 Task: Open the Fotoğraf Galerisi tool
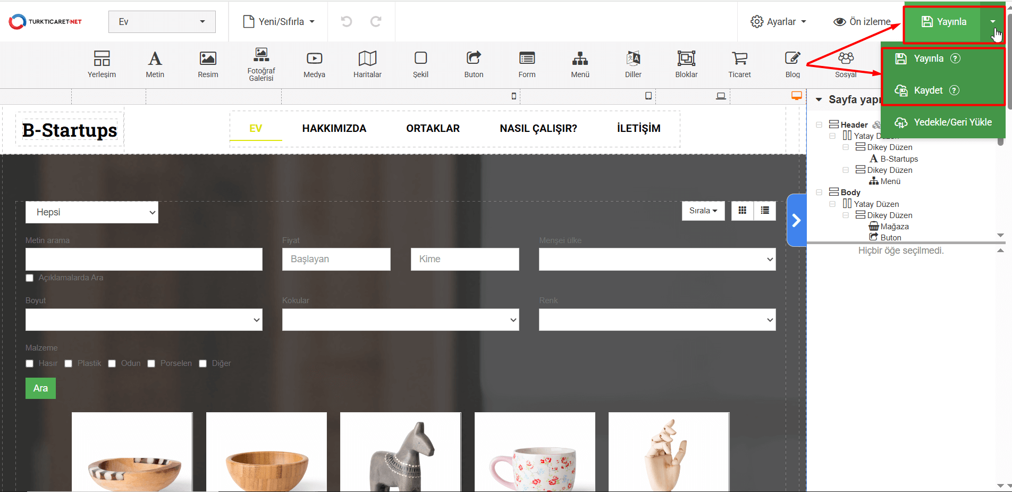[261, 64]
